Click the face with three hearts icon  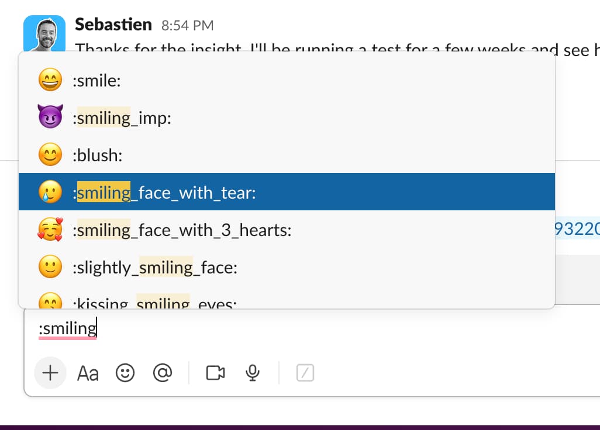coord(50,230)
